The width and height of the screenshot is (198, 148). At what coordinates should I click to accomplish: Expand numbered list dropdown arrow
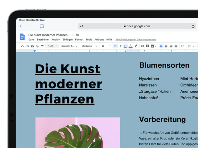(193, 46)
